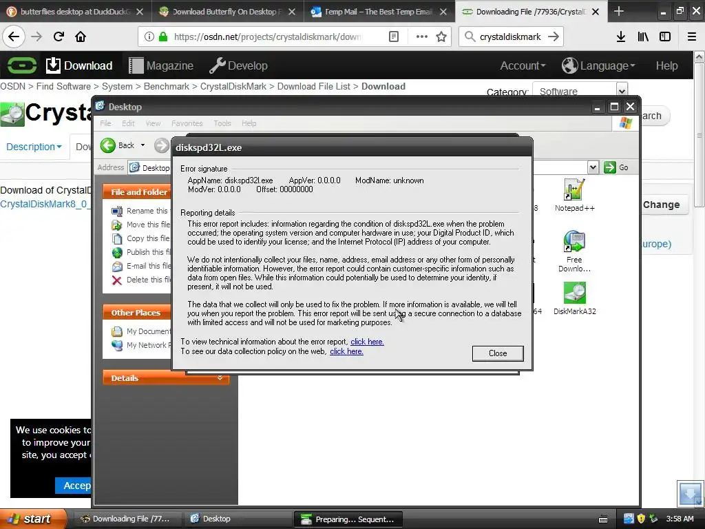Click security shield tray icon
The image size is (705, 529).
pyautogui.click(x=641, y=519)
